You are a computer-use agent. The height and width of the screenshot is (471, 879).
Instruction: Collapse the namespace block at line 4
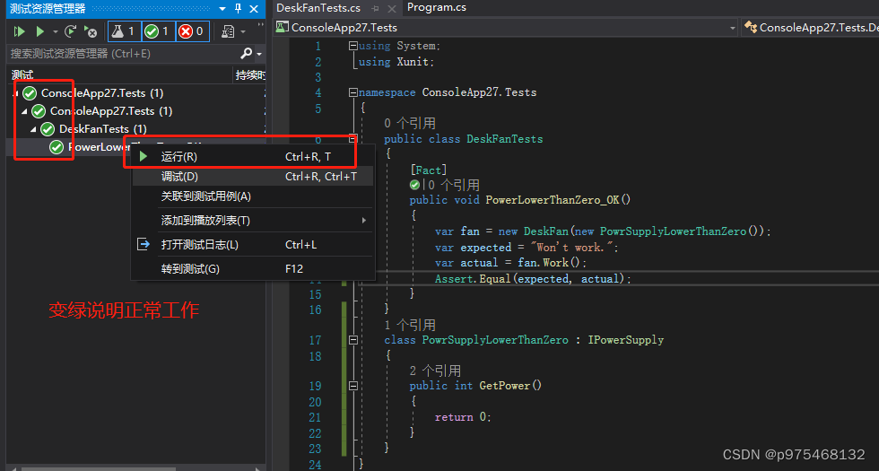(353, 92)
